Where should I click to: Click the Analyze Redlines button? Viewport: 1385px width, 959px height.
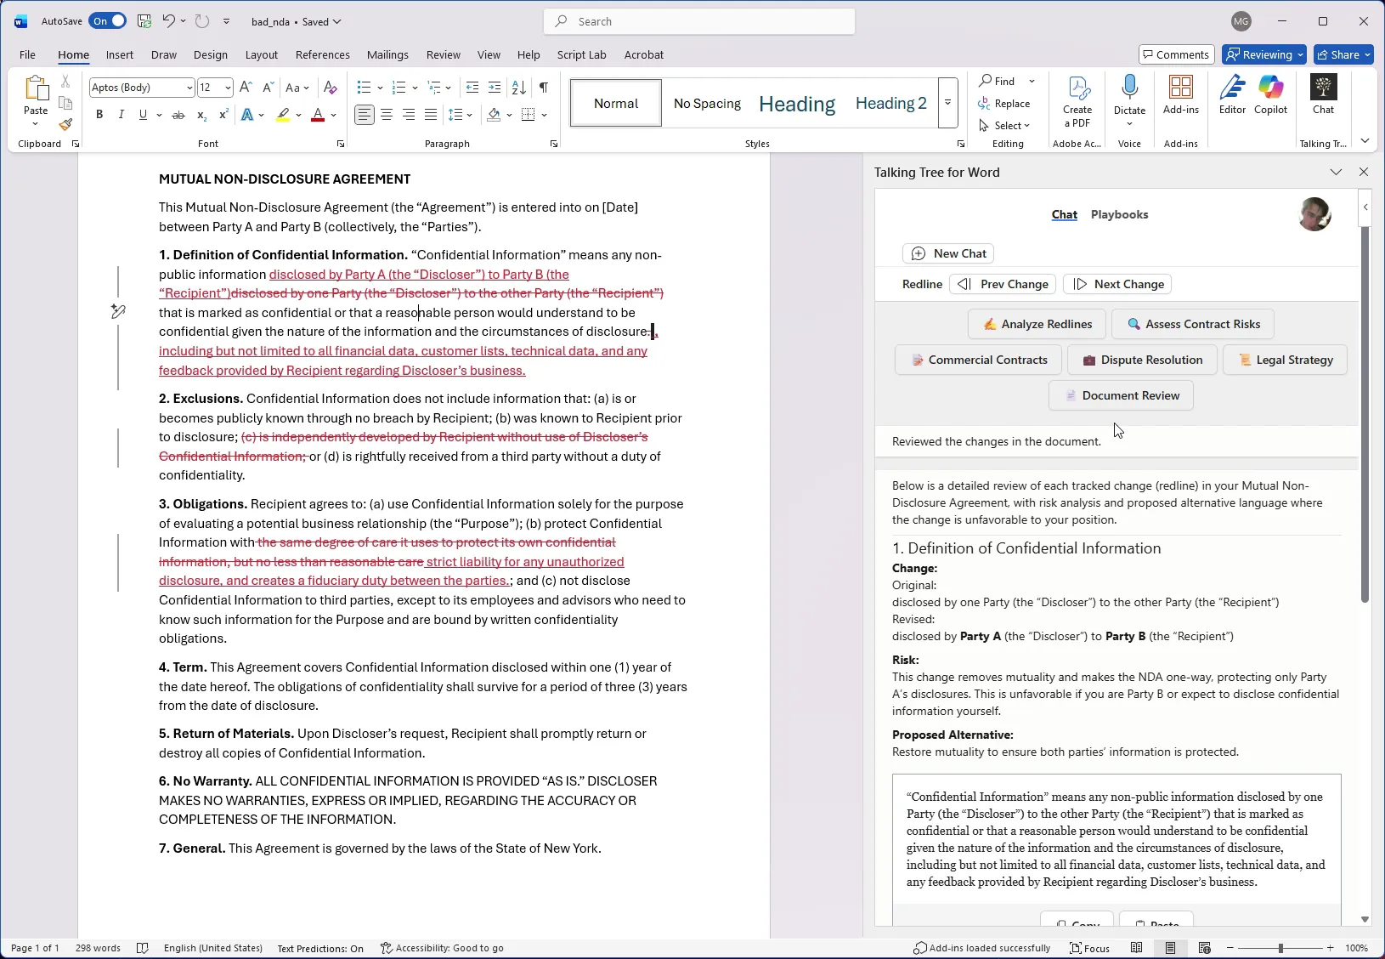click(1037, 324)
